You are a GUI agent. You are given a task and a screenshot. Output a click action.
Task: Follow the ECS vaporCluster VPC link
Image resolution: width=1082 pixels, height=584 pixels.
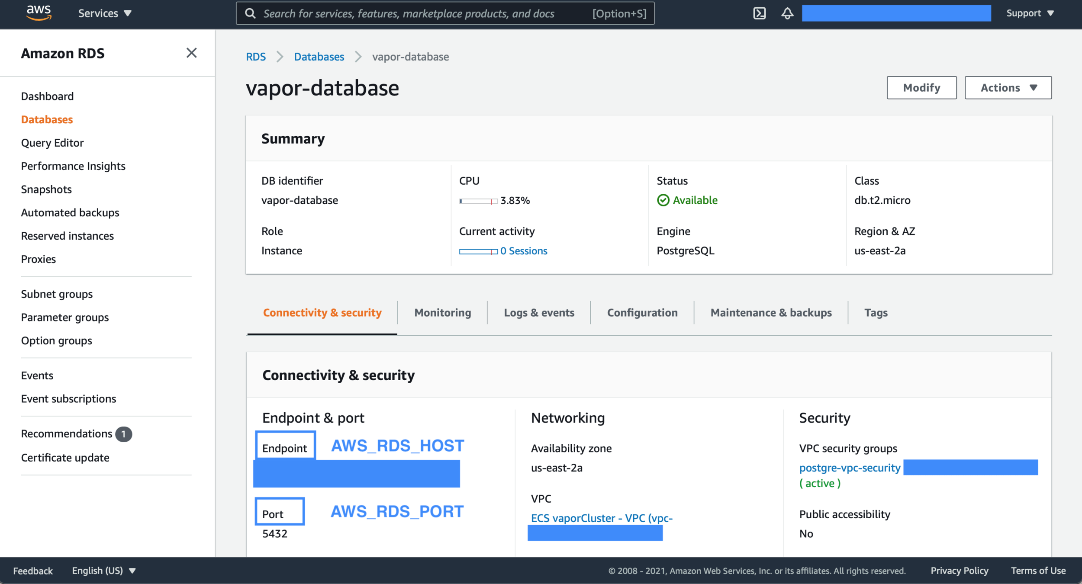pyautogui.click(x=602, y=518)
